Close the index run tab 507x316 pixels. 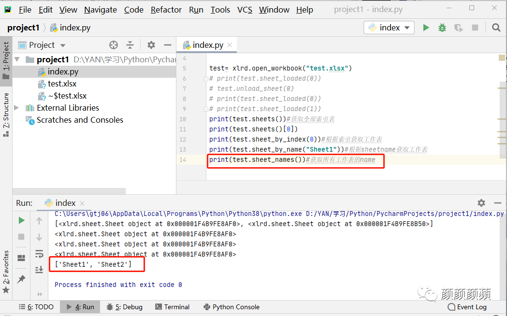pyautogui.click(x=82, y=203)
